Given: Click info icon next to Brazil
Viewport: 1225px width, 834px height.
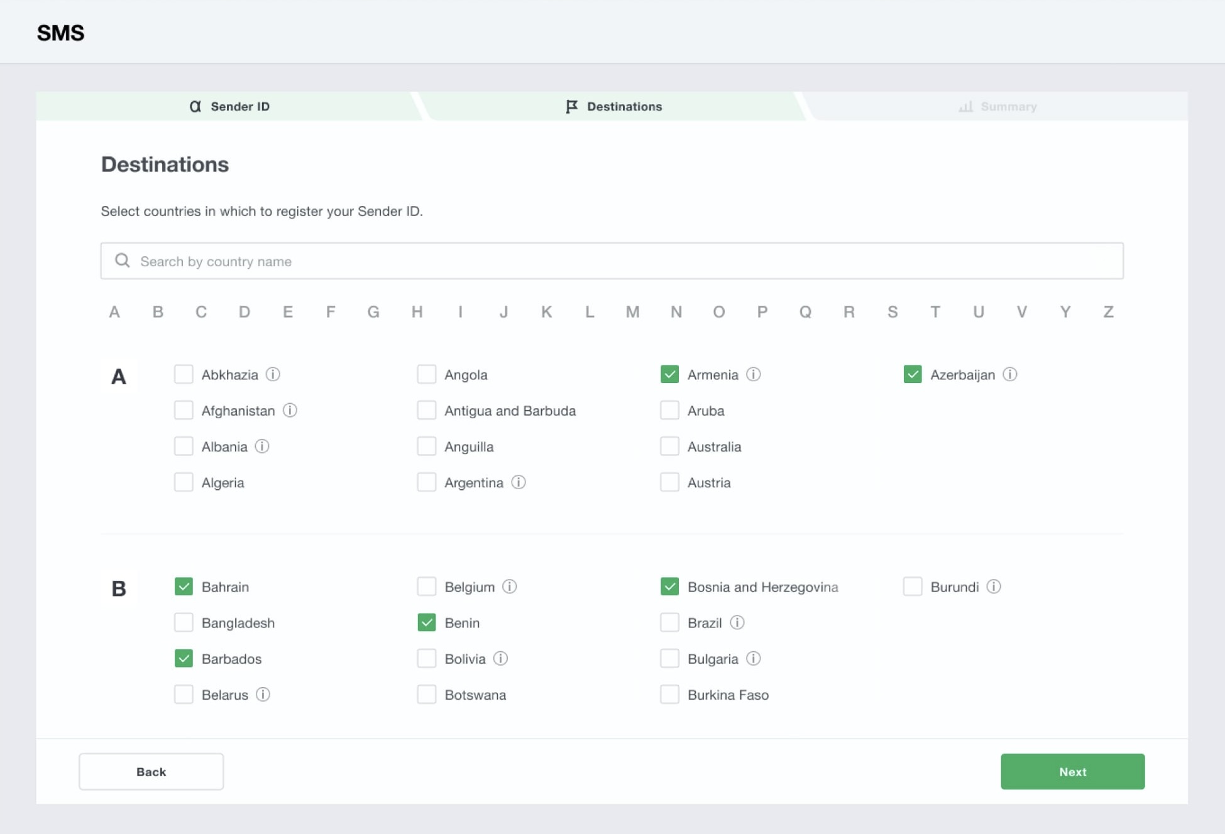Looking at the screenshot, I should click(x=737, y=622).
